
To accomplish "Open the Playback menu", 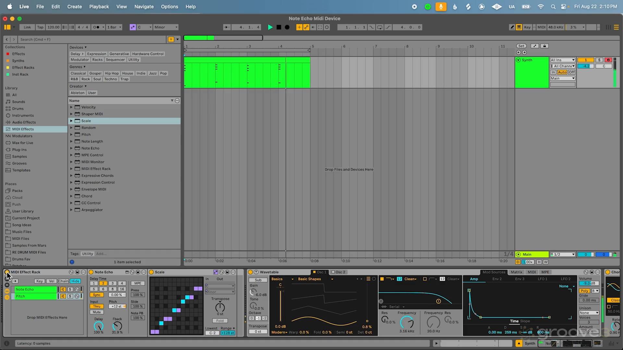I will click(x=99, y=6).
